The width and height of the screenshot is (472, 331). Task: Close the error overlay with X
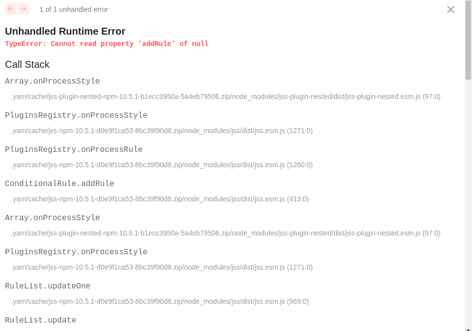coord(451,9)
